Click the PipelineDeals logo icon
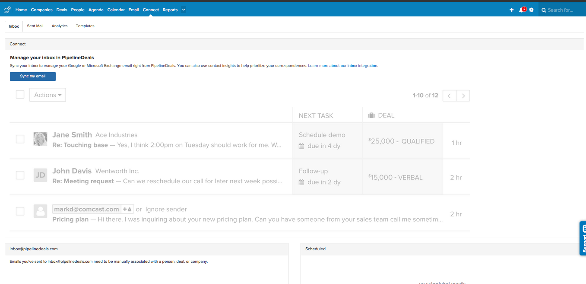586x284 pixels. pos(7,10)
